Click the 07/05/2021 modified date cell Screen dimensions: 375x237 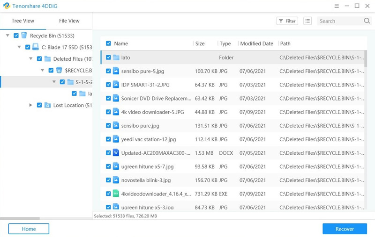[x=253, y=153]
